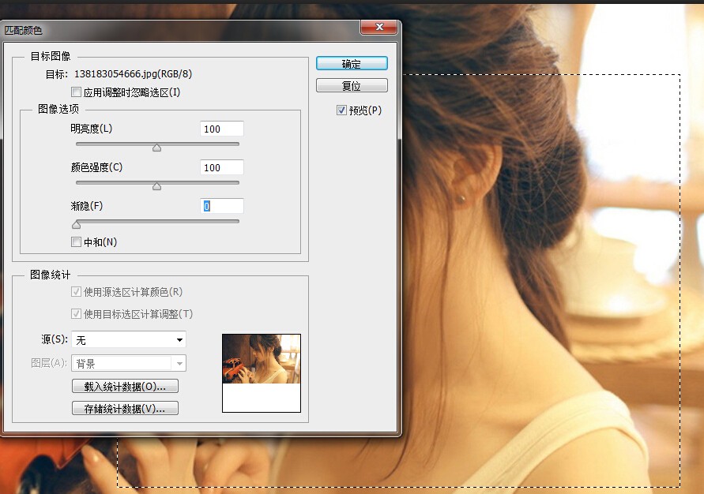This screenshot has height=494, width=704.
Task: Click the 渐隐 fade slider handle
Action: tap(77, 224)
